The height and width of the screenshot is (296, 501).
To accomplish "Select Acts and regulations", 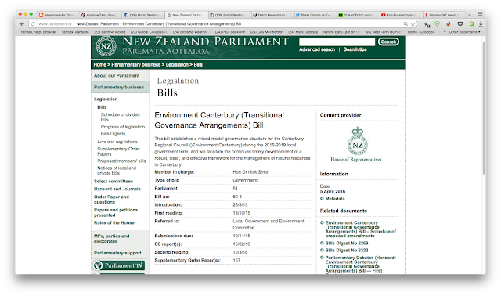I will (x=117, y=142).
